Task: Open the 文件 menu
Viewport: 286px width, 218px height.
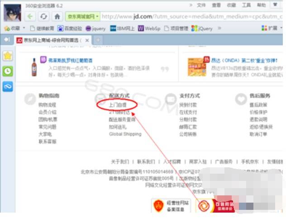Action: click(x=201, y=5)
